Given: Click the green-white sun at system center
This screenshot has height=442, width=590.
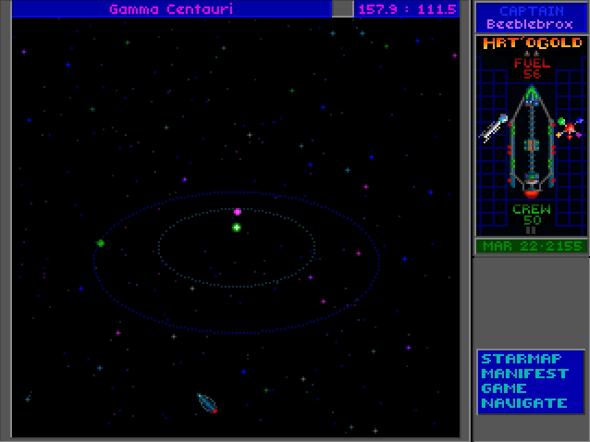Looking at the screenshot, I should (237, 227).
